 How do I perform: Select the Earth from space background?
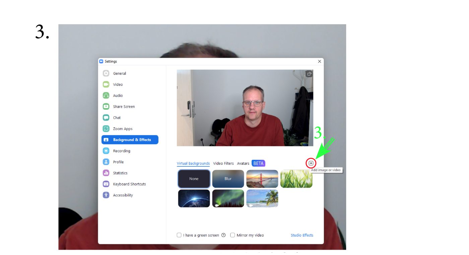click(194, 198)
